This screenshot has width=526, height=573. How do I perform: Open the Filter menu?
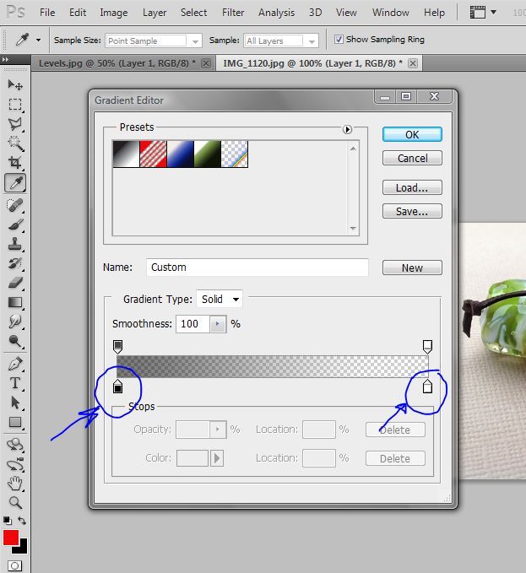tap(233, 13)
